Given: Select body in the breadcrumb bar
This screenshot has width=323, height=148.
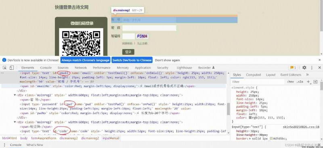Looking at the screenshot, I should [24, 138].
